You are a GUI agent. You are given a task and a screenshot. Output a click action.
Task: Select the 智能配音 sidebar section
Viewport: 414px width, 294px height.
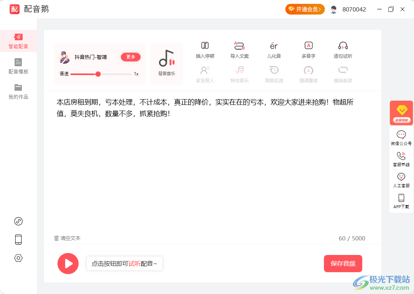tap(18, 41)
